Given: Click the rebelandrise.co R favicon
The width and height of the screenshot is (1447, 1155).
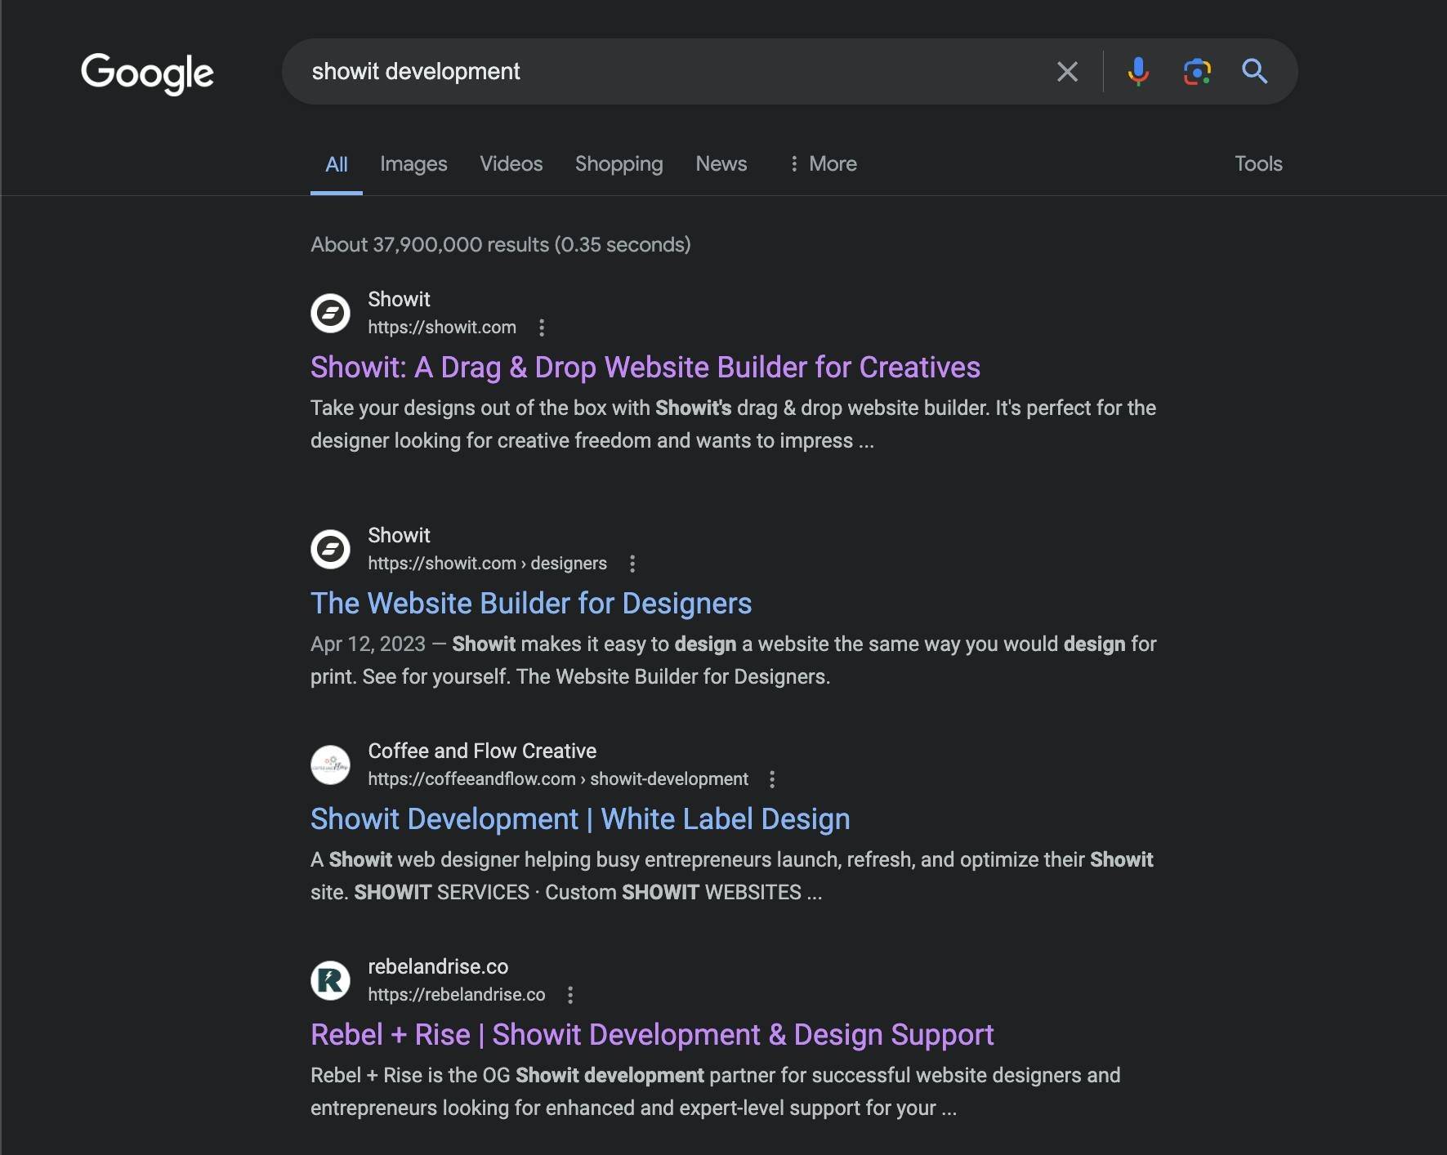Looking at the screenshot, I should tap(331, 980).
